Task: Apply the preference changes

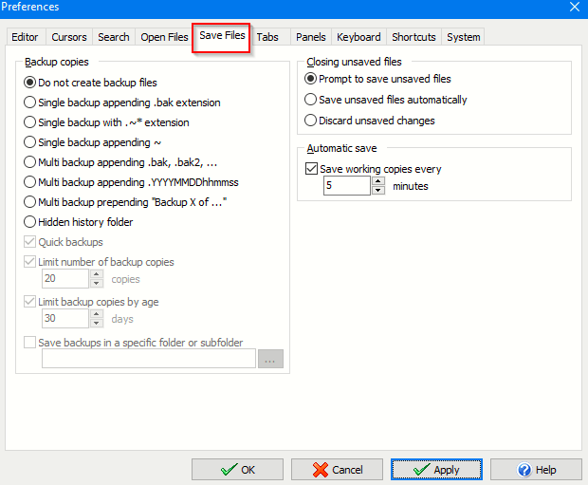Action: (436, 469)
